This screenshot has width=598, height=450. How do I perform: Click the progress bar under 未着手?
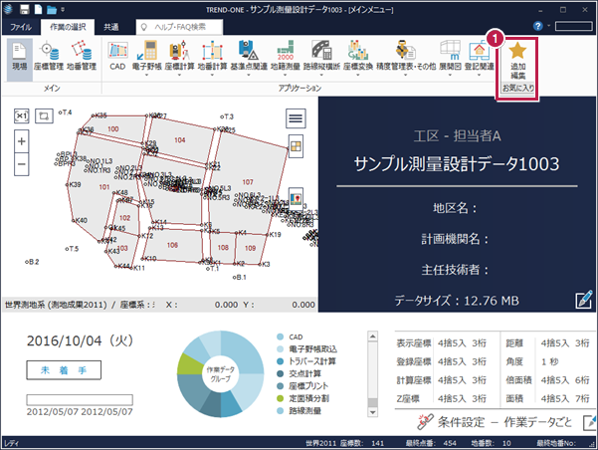pyautogui.click(x=80, y=399)
